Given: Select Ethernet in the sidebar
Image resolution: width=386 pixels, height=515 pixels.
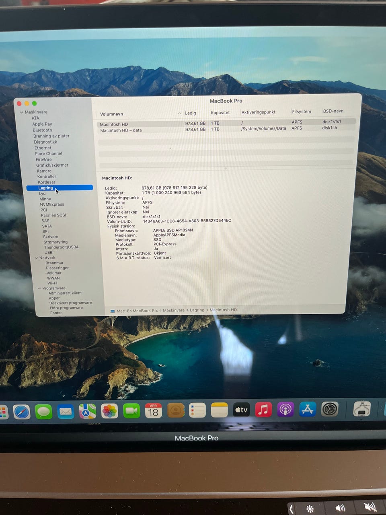Looking at the screenshot, I should coord(43,148).
